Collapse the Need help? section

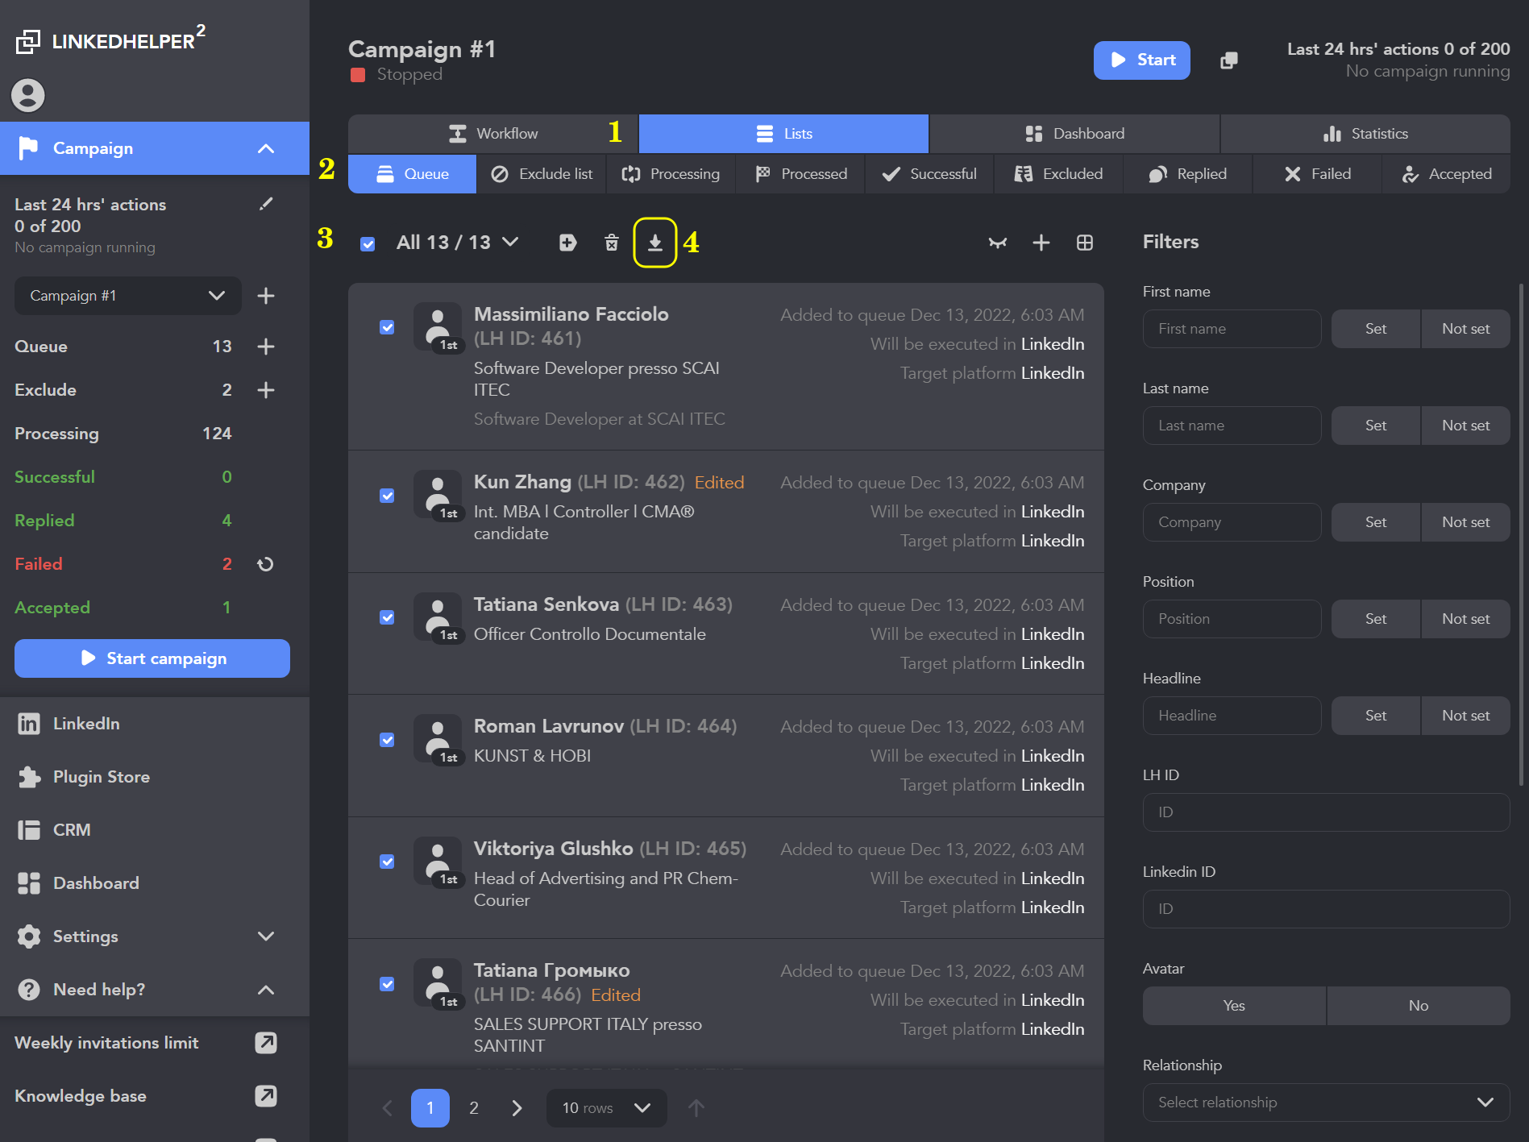pyautogui.click(x=266, y=990)
